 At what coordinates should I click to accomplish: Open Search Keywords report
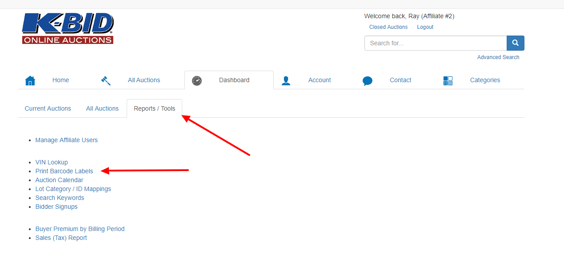60,198
